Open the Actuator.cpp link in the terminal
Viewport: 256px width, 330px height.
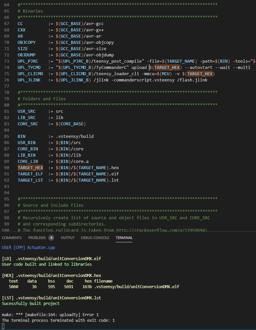(40, 247)
